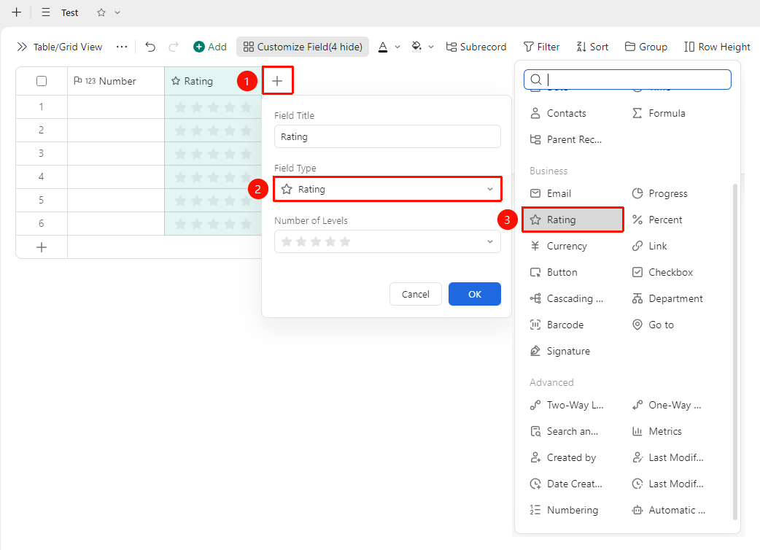Select Currency field type

[x=559, y=246]
